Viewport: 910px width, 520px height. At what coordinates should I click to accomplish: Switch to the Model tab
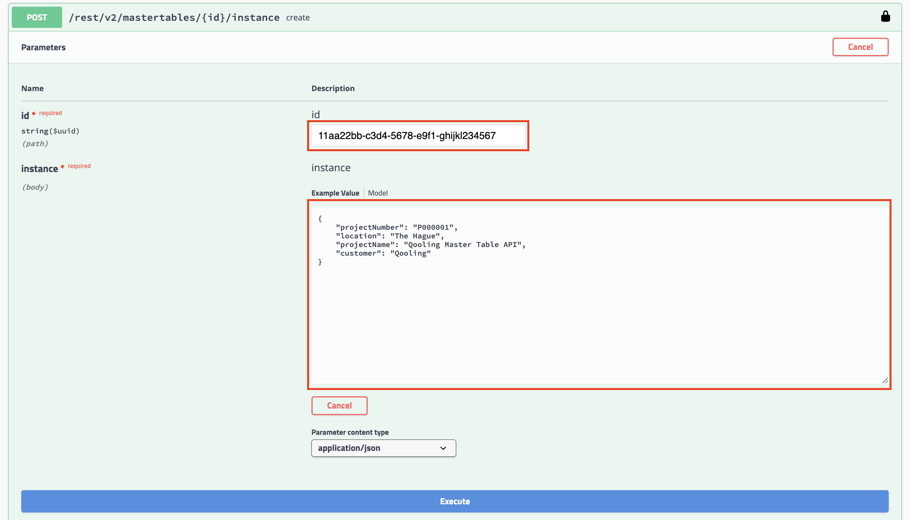coord(378,193)
